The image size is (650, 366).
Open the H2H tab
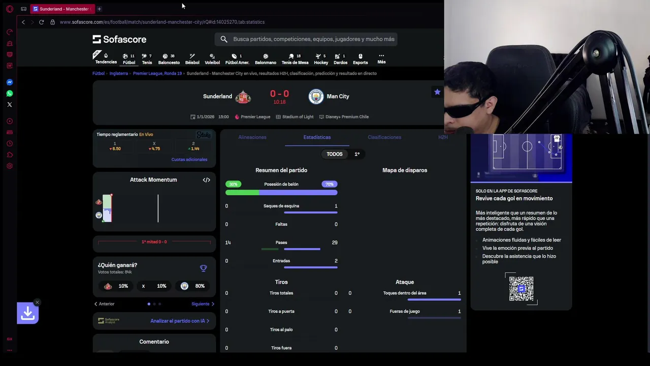click(x=443, y=137)
